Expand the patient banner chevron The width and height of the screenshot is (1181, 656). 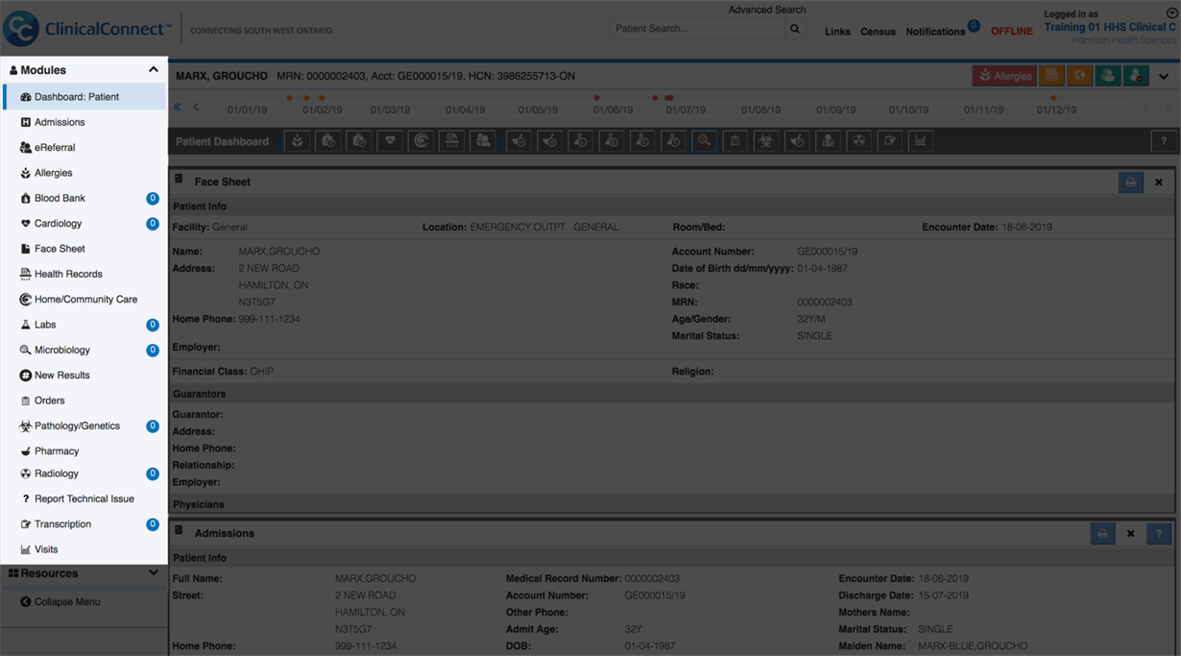point(1164,77)
